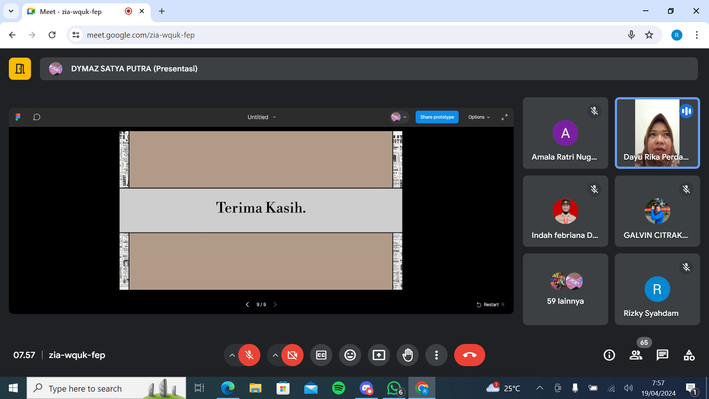Toggle closed captions CC button
This screenshot has width=709, height=399.
click(321, 355)
